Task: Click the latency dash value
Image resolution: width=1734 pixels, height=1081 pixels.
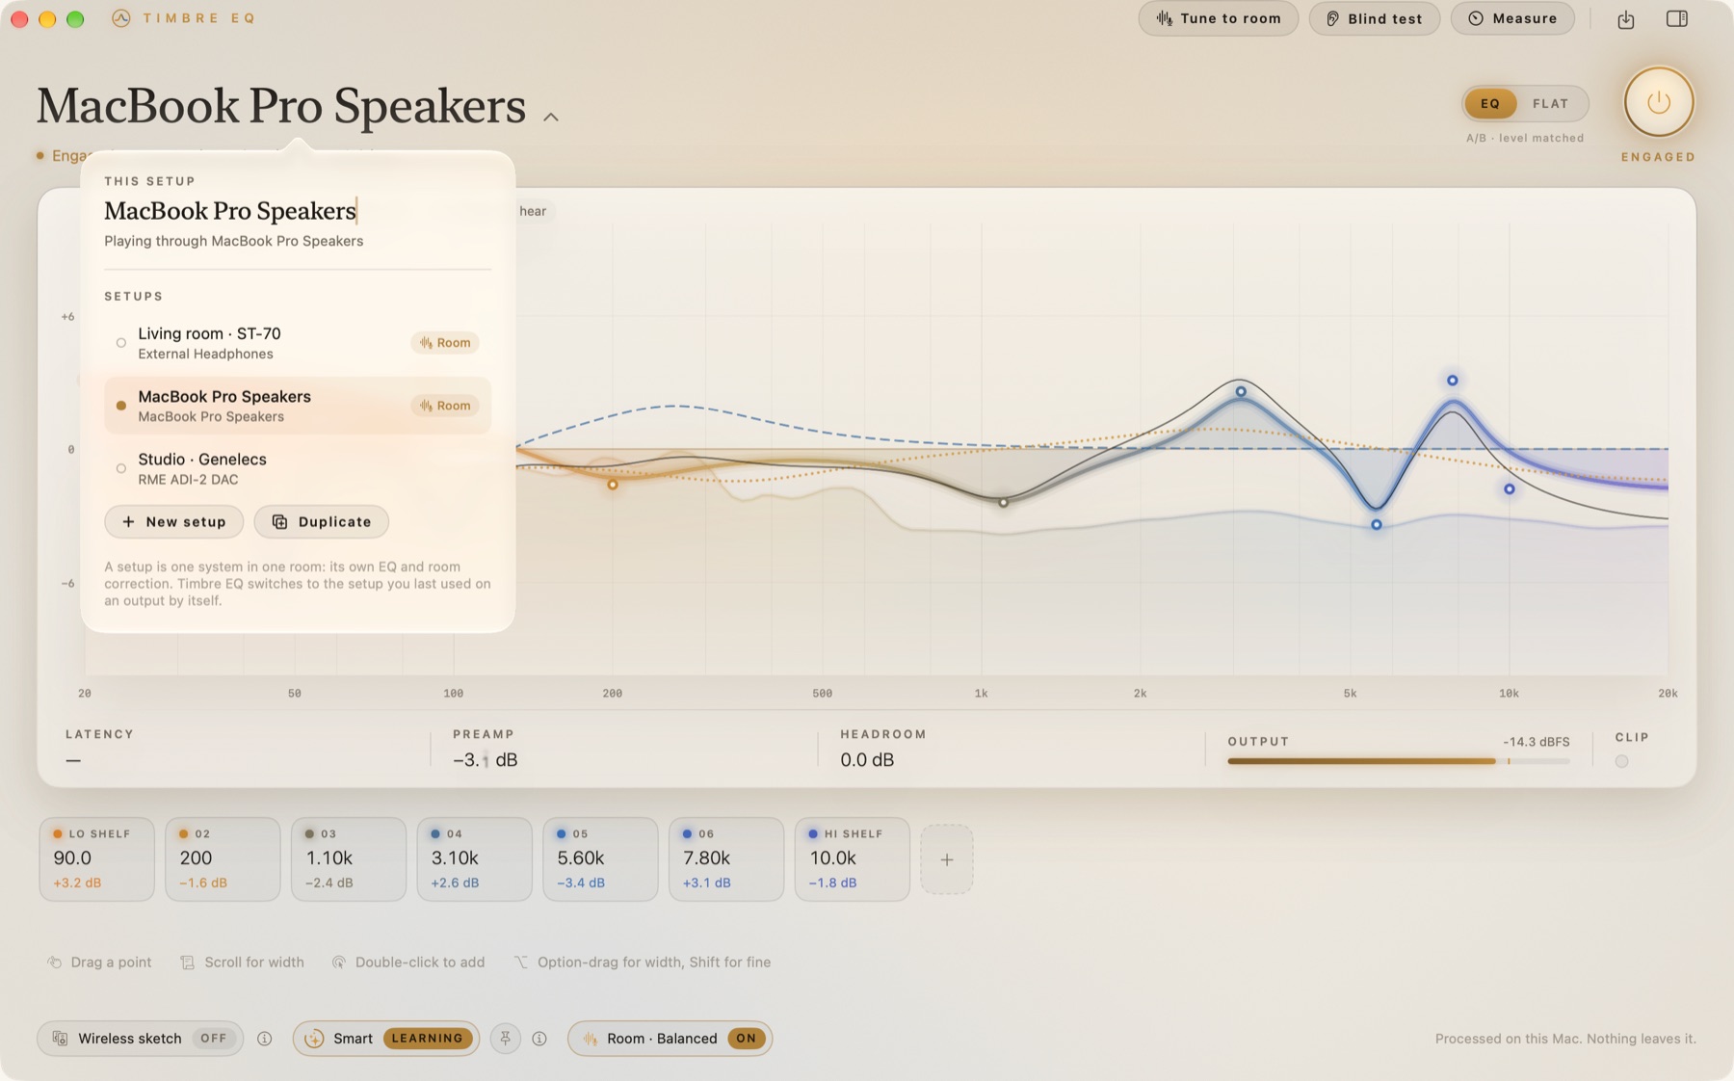Action: coord(73,760)
